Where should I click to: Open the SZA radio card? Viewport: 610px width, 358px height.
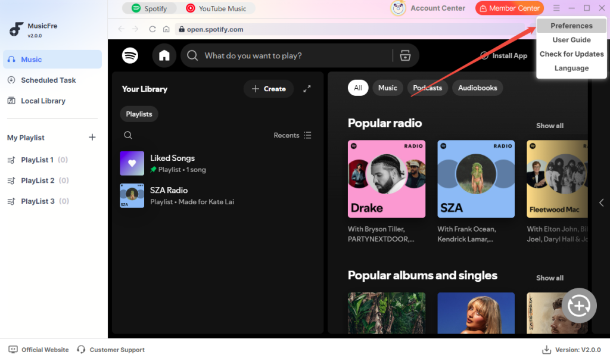click(476, 179)
